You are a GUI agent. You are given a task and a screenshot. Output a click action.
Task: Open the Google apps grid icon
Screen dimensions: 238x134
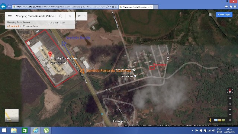[211, 15]
